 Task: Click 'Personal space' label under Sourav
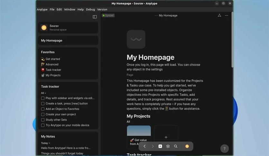pyautogui.click(x=58, y=30)
